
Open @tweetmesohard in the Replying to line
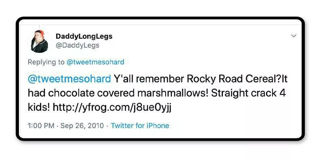[95, 62]
